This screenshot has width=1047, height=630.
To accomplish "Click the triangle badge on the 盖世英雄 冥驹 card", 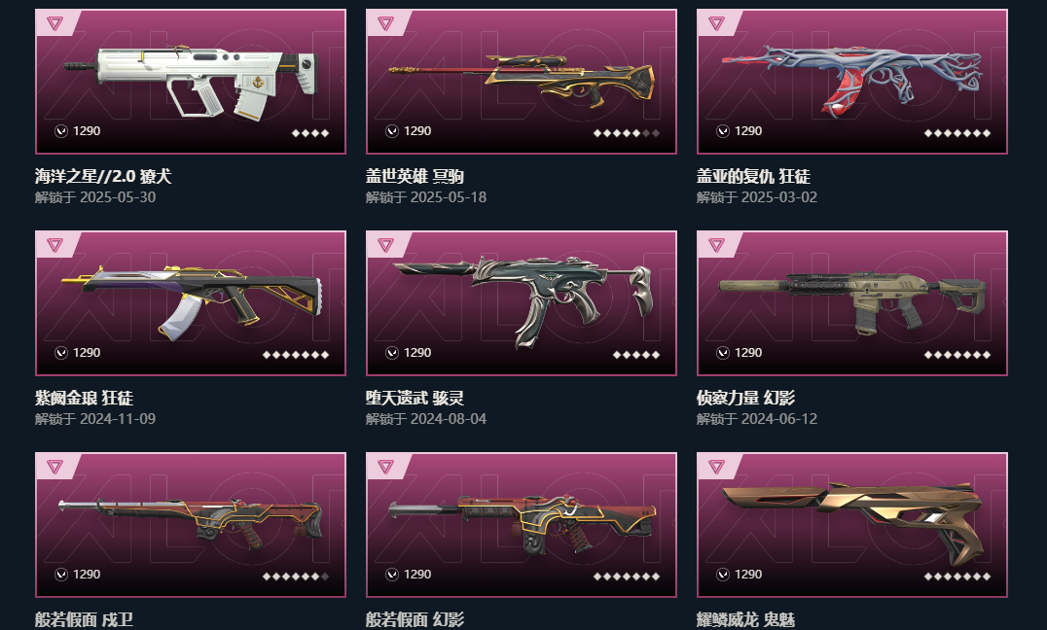I will coord(385,24).
